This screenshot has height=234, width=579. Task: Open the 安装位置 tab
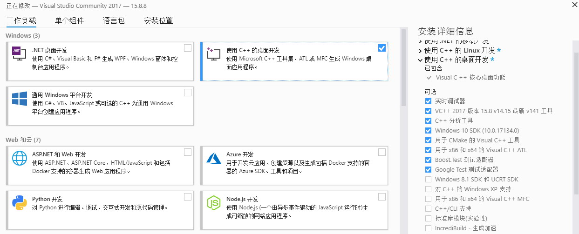tap(158, 20)
